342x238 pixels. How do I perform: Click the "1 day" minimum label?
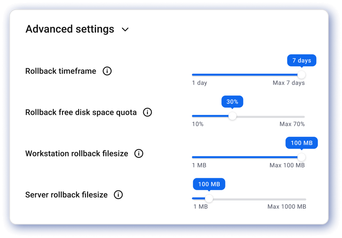199,83
